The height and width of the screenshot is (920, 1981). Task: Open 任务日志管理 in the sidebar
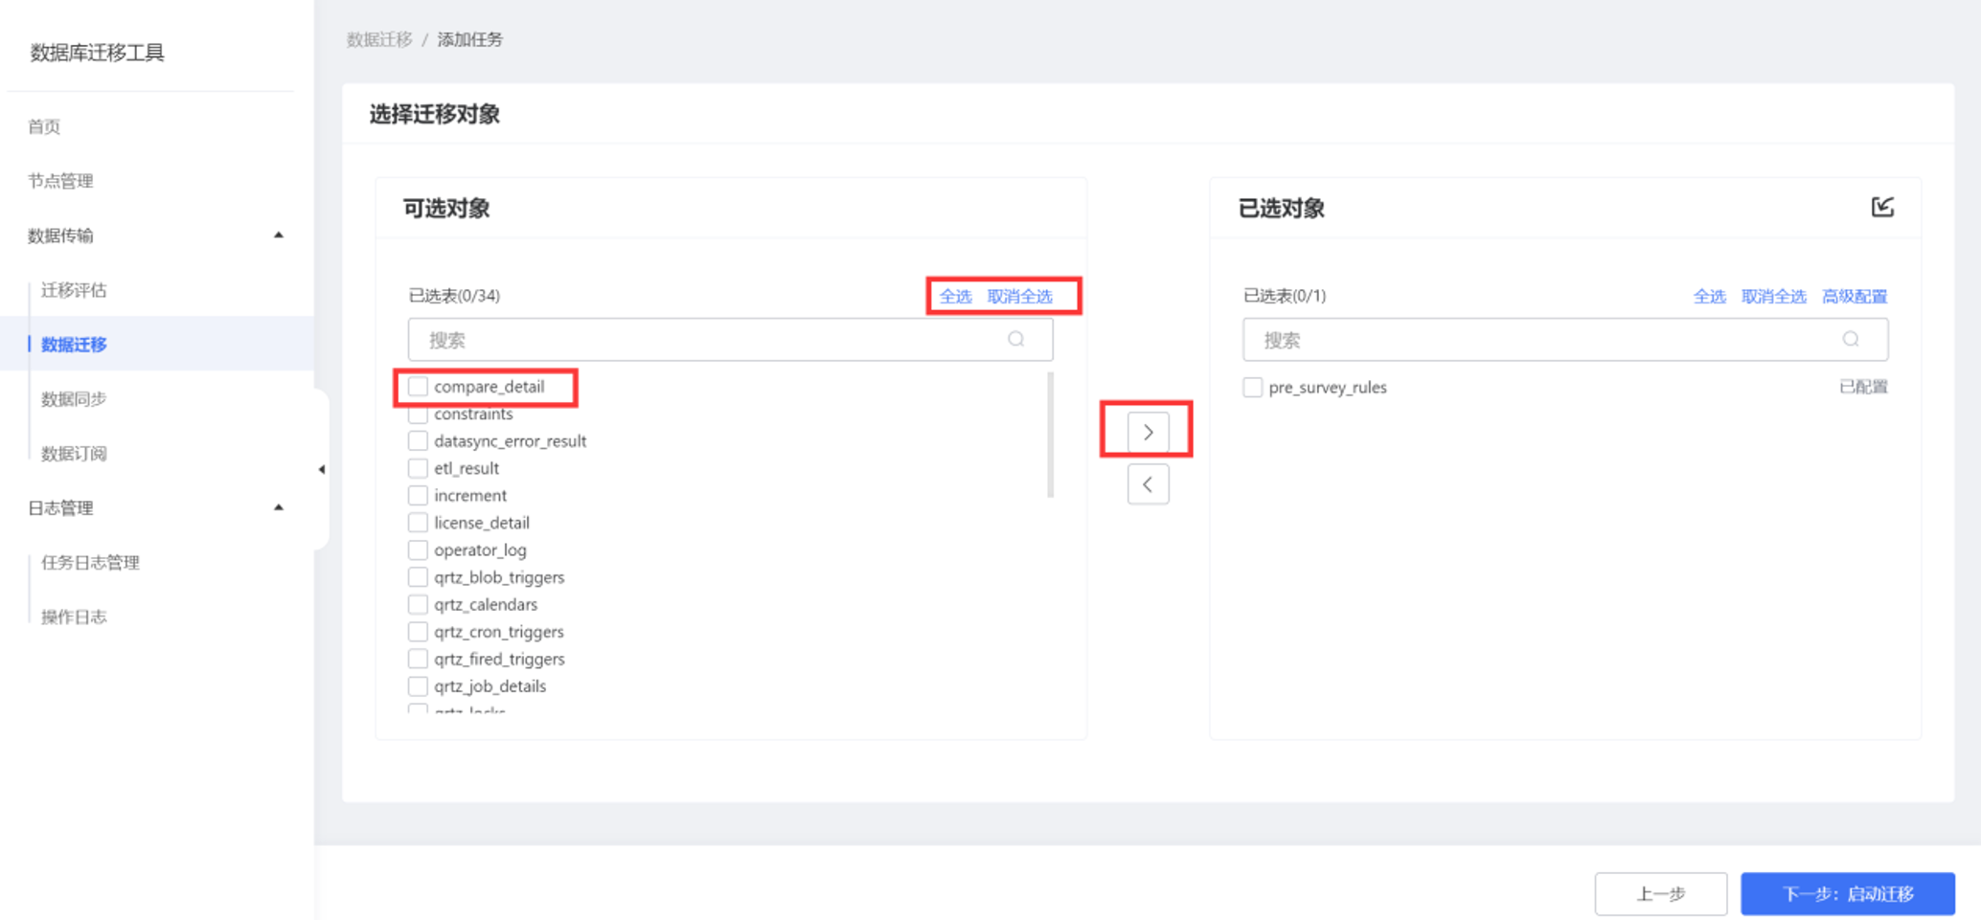[90, 563]
